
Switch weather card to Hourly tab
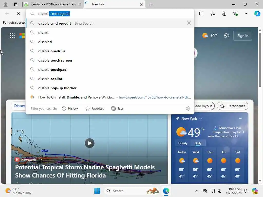tap(183, 143)
